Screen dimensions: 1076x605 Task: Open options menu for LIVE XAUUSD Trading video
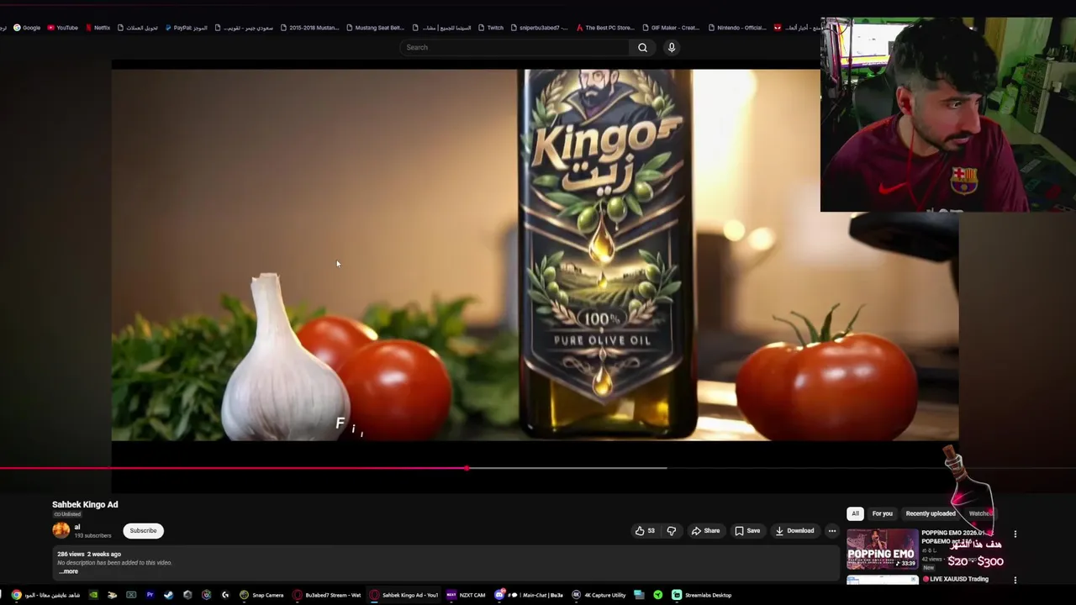1015,580
